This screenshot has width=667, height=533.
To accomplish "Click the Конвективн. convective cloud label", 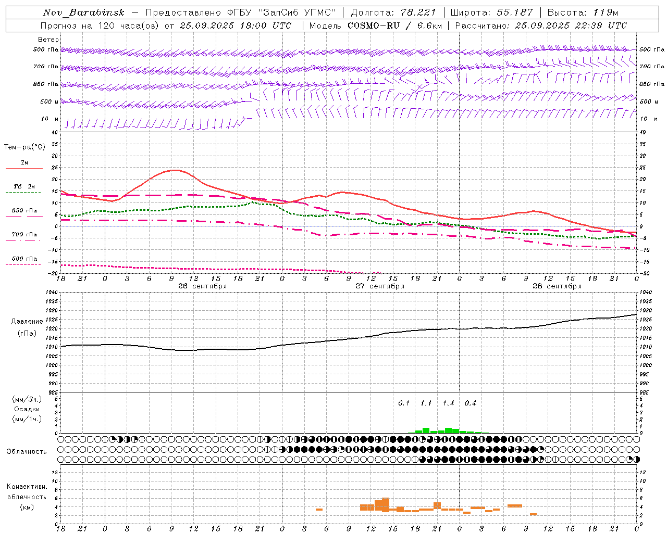I will pyautogui.click(x=27, y=487).
